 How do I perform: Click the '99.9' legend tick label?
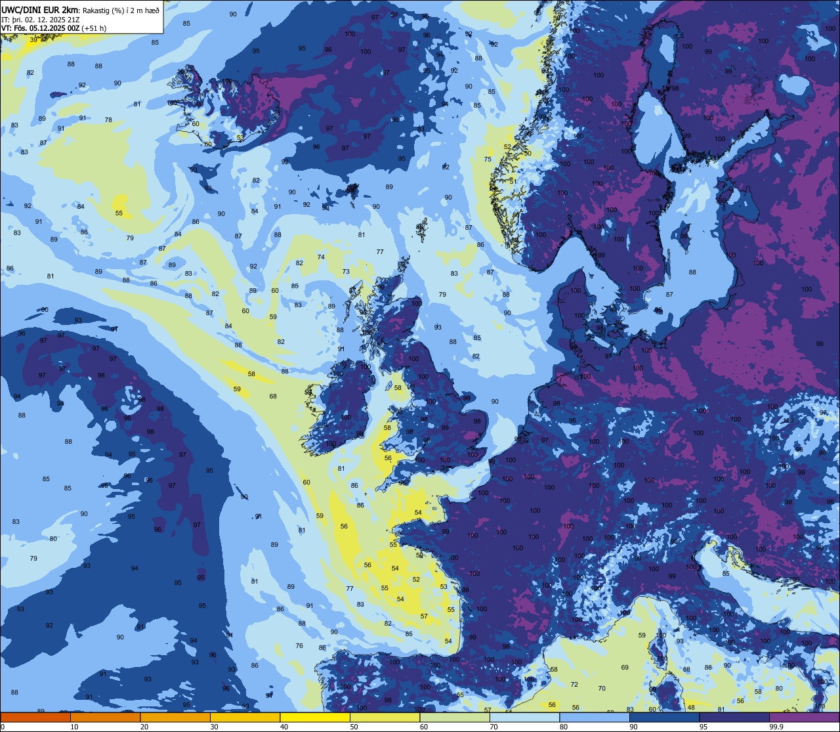pos(776,727)
